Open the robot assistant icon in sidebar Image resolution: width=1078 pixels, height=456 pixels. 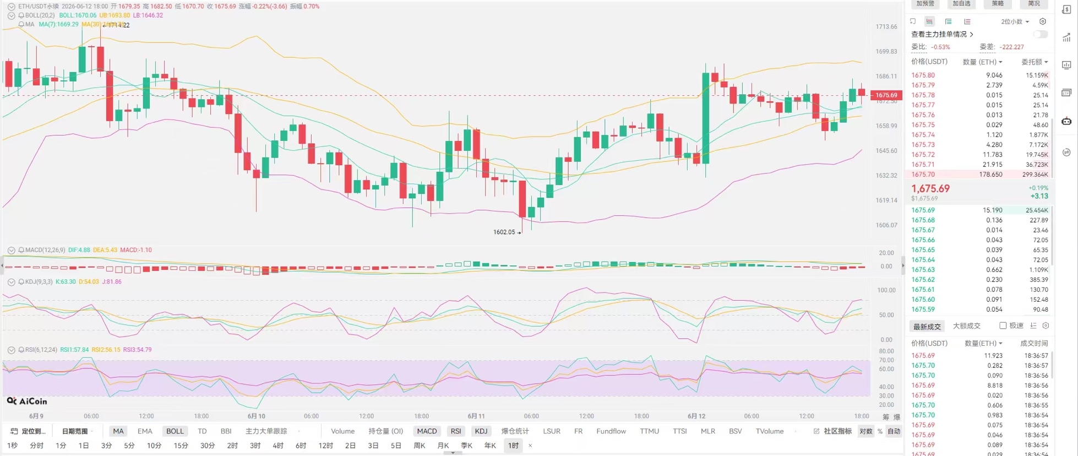1066,121
